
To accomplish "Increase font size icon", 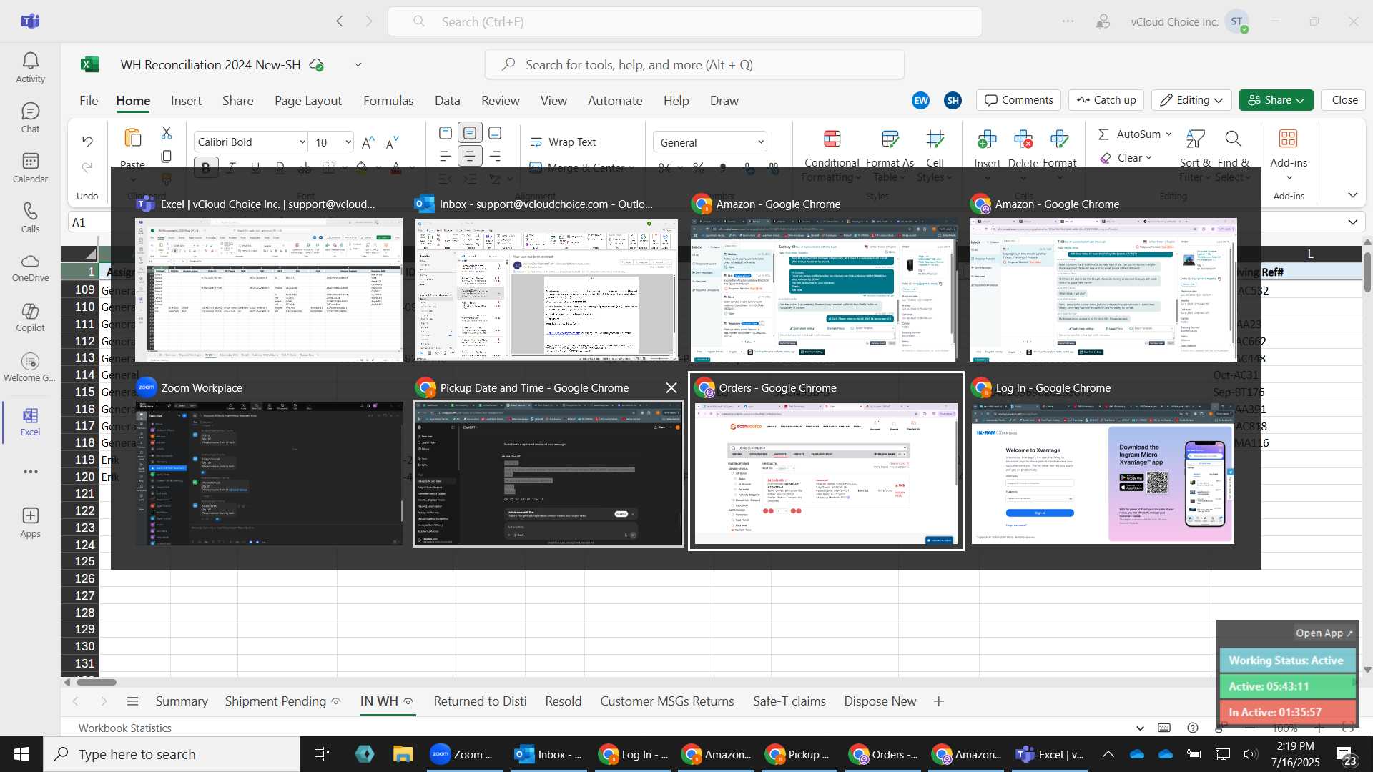I will (368, 142).
